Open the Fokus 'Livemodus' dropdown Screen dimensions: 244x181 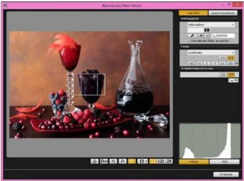pos(211,53)
